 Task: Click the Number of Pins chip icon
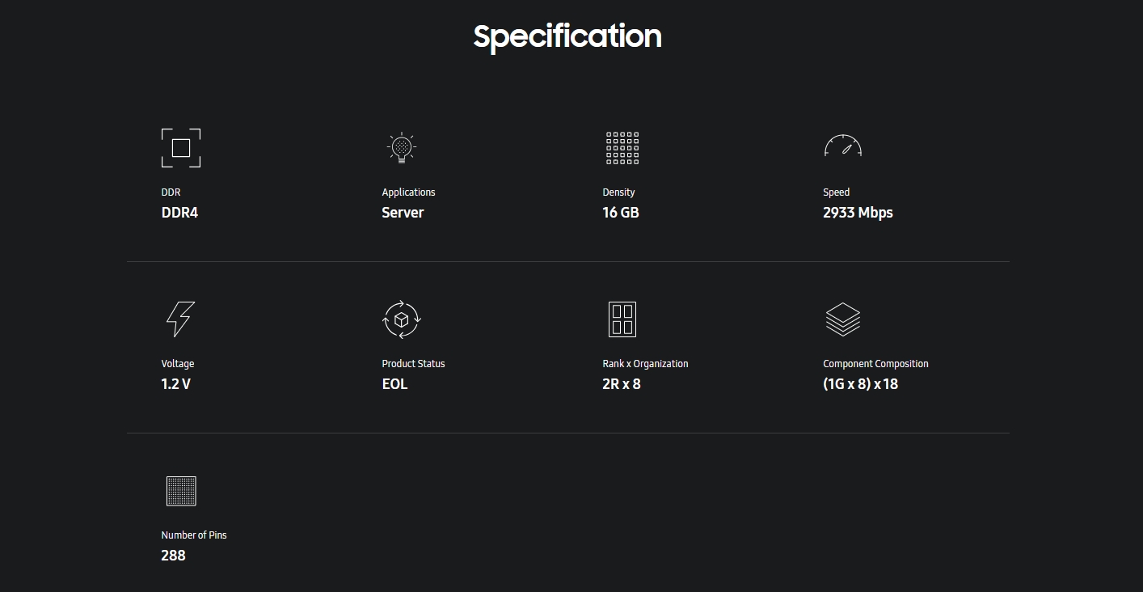coord(181,491)
